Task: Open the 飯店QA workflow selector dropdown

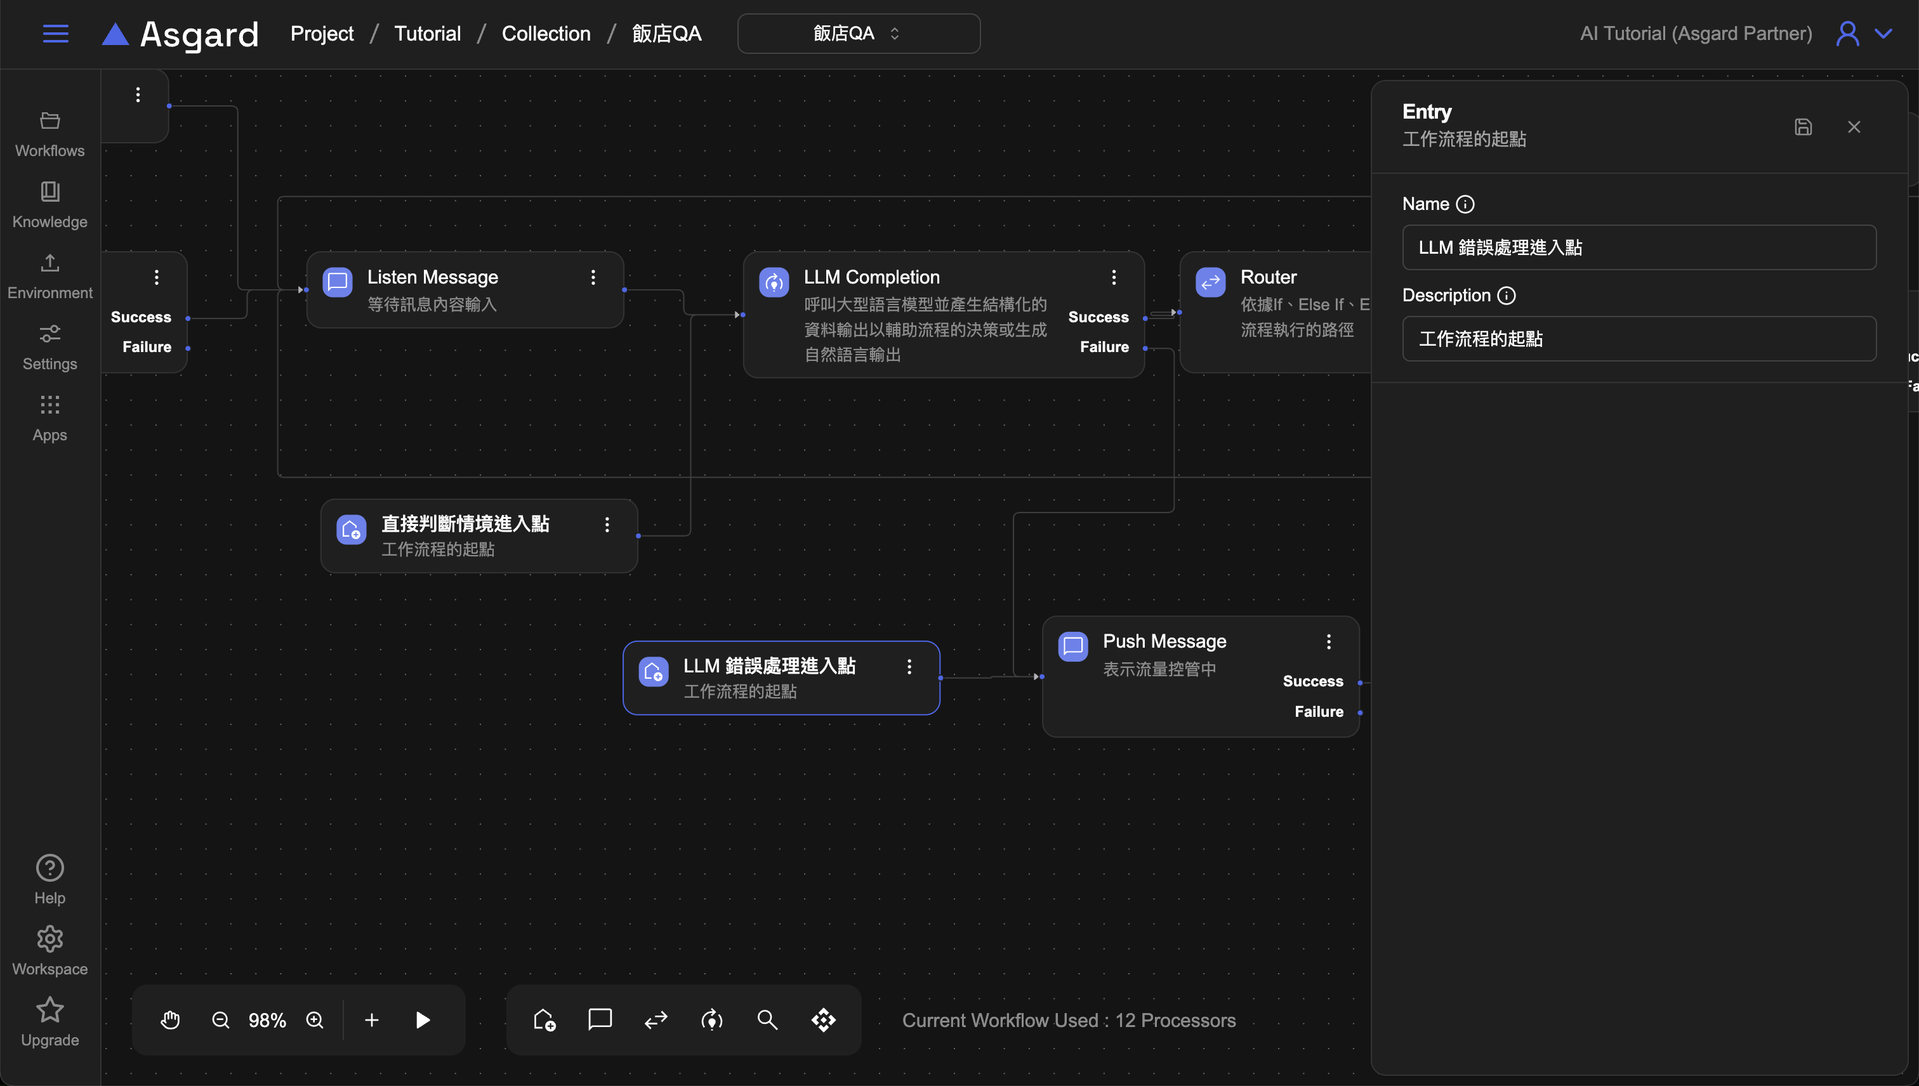Action: [x=858, y=34]
